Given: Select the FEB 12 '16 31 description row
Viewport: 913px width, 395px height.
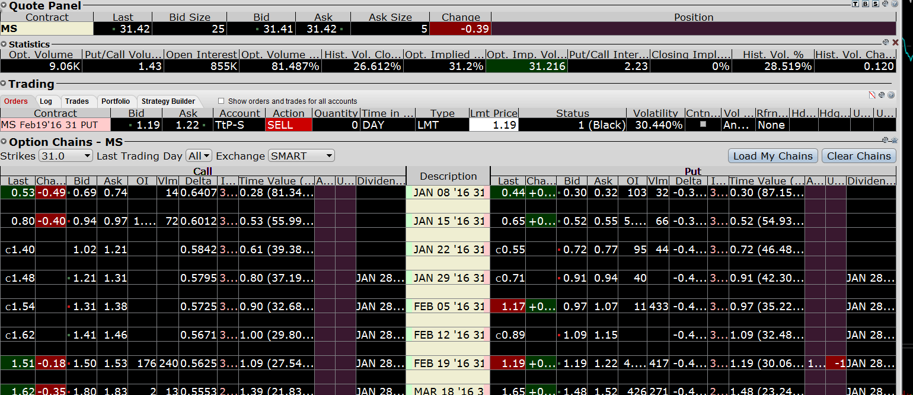Looking at the screenshot, I should point(448,335).
